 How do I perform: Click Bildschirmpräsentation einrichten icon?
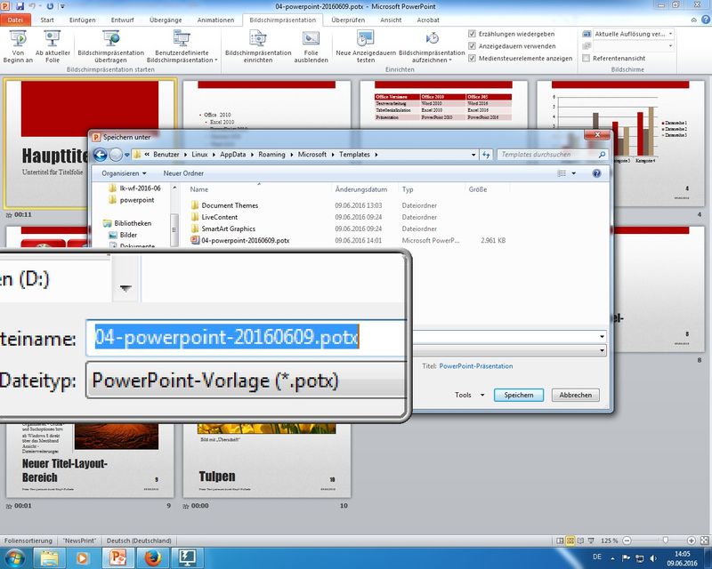click(x=256, y=38)
